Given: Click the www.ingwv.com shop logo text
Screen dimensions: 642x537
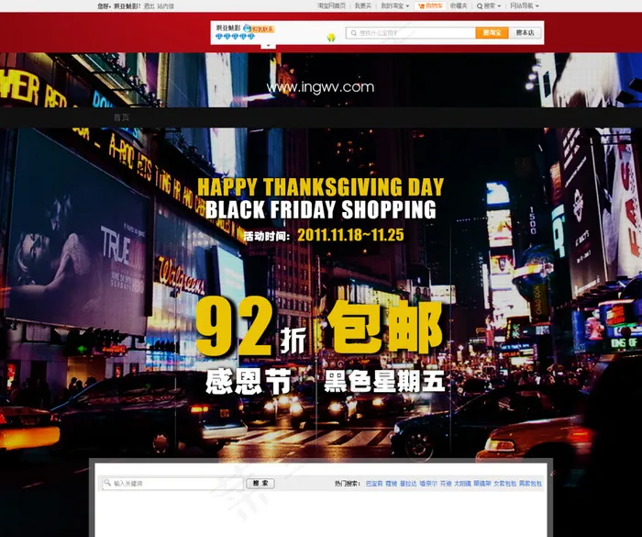Looking at the screenshot, I should [320, 87].
